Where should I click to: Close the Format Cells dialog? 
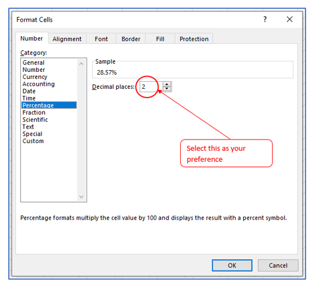tap(289, 19)
